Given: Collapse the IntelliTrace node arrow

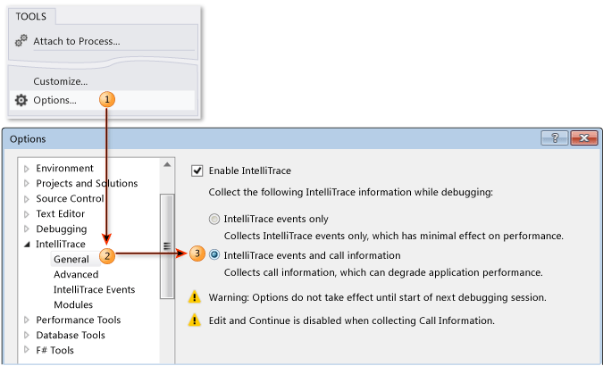Looking at the screenshot, I should [x=27, y=244].
